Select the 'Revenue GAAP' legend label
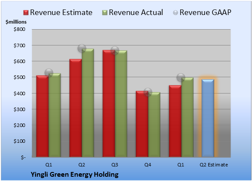 pos(205,12)
